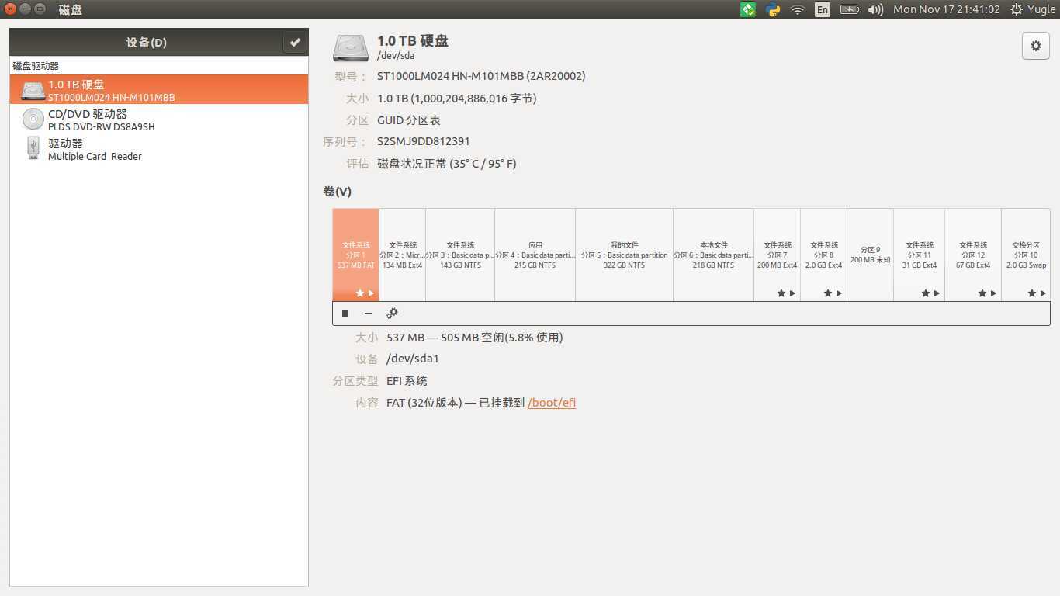Screen dimensions: 1060x596
Task: Open the clock Mon Nov 17 21:41:02
Action: [x=946, y=9]
